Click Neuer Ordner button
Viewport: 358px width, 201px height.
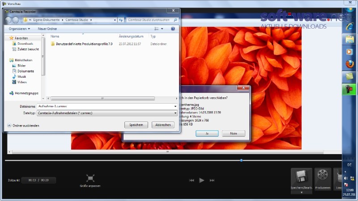(x=47, y=29)
